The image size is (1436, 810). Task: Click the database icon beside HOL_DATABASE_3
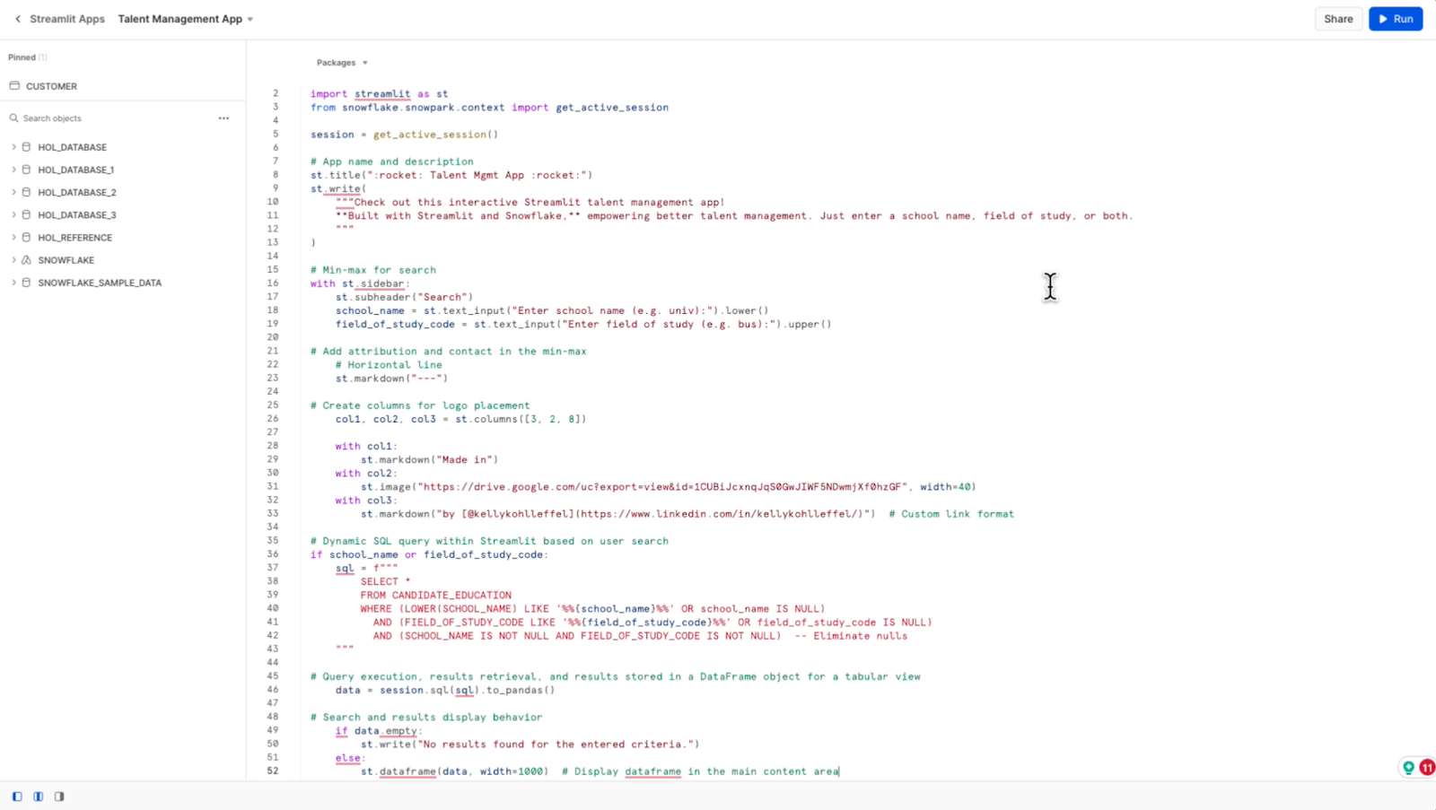coord(27,215)
